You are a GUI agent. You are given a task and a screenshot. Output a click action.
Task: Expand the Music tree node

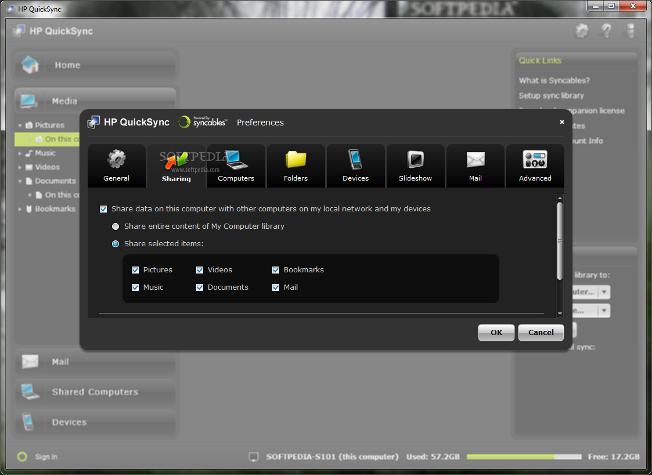tap(20, 153)
